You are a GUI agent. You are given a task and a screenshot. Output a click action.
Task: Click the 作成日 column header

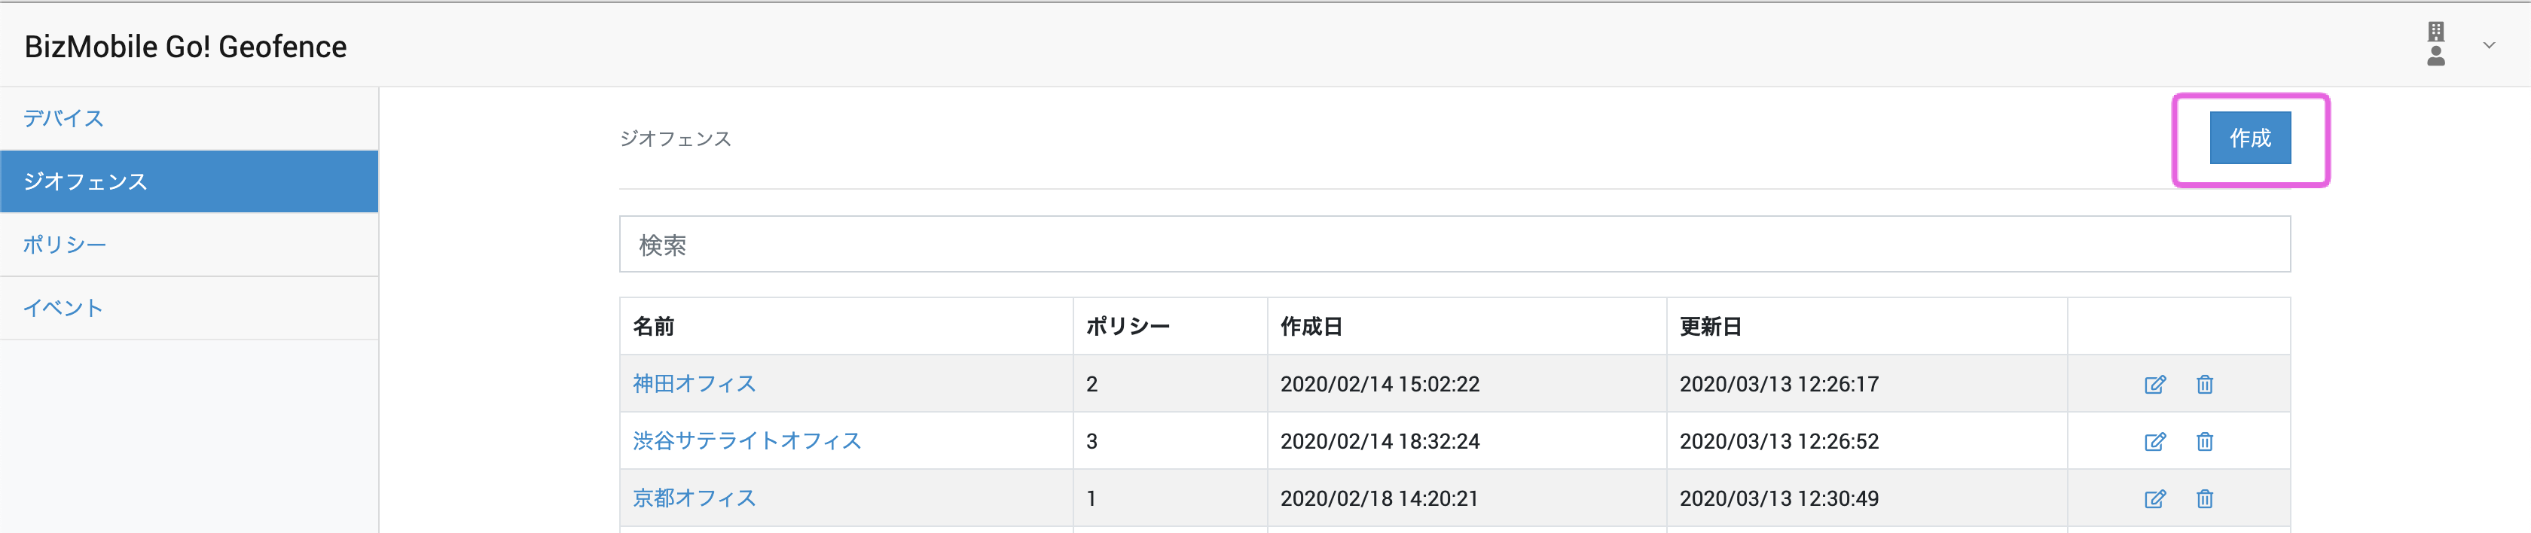tap(1311, 327)
